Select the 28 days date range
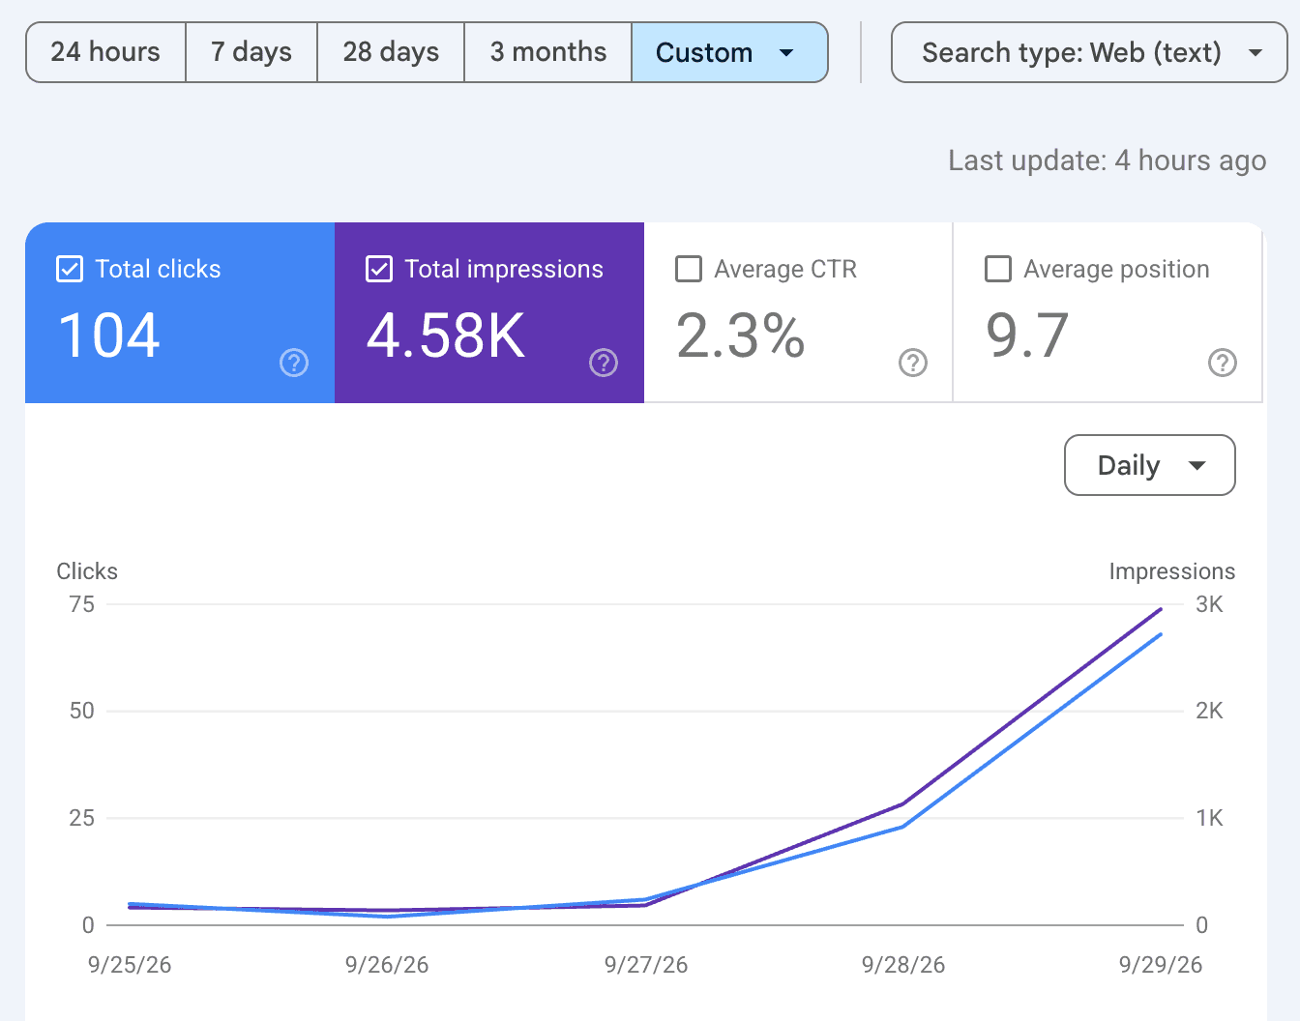1300x1021 pixels. point(391,52)
